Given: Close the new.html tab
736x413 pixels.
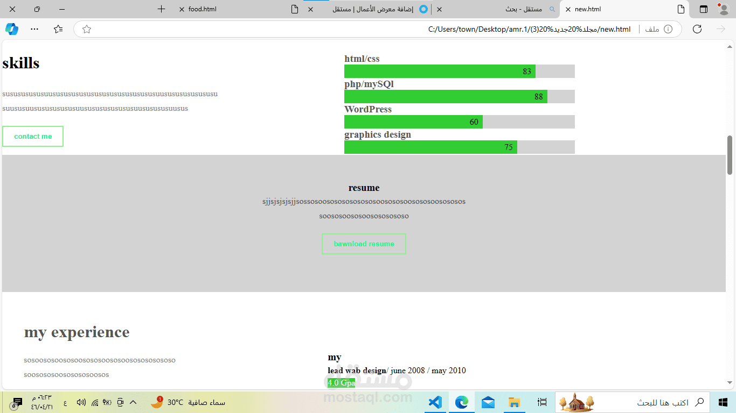Looking at the screenshot, I should [568, 9].
